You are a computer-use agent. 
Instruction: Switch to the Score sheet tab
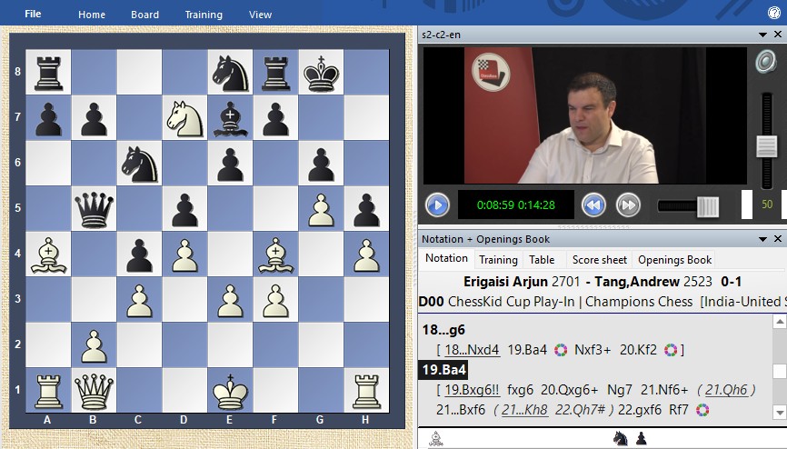click(x=599, y=259)
